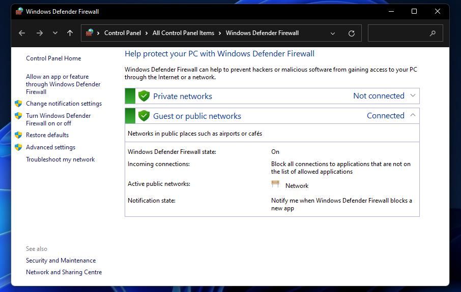Open Security and Maintenance link
Viewport: 461px width, 292px height.
61,261
